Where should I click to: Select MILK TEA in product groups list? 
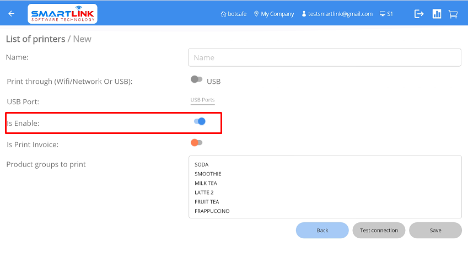pyautogui.click(x=206, y=183)
